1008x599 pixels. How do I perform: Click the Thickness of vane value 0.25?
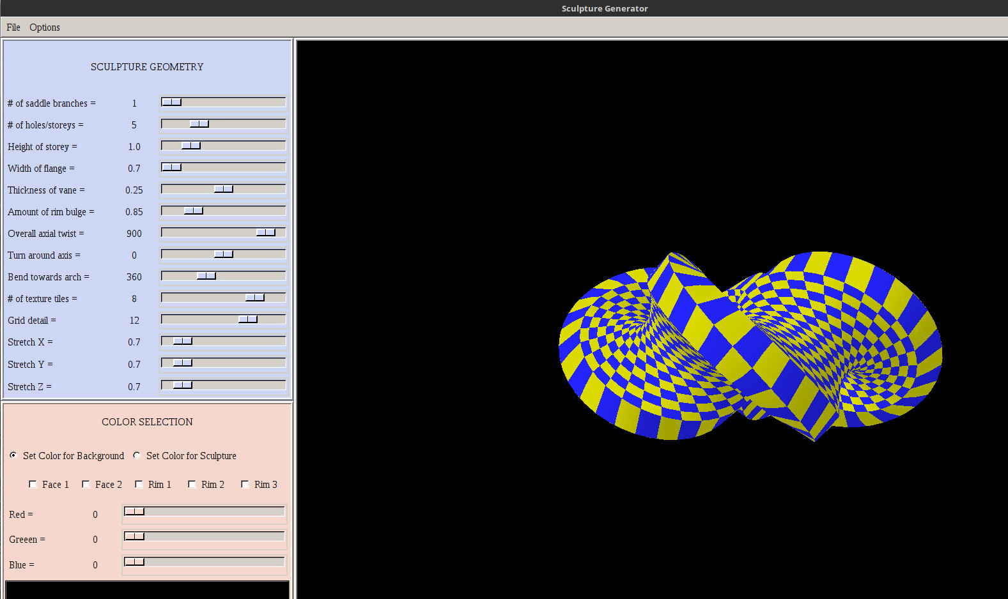pos(134,190)
